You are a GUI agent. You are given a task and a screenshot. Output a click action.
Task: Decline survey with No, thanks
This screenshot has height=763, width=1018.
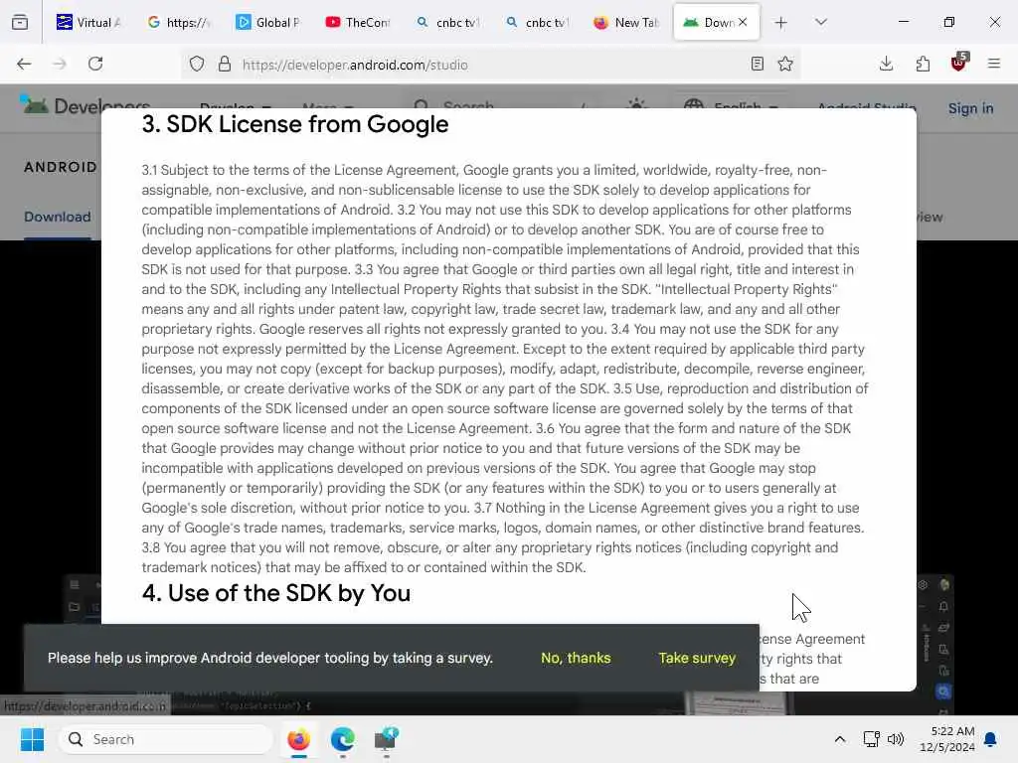(576, 658)
